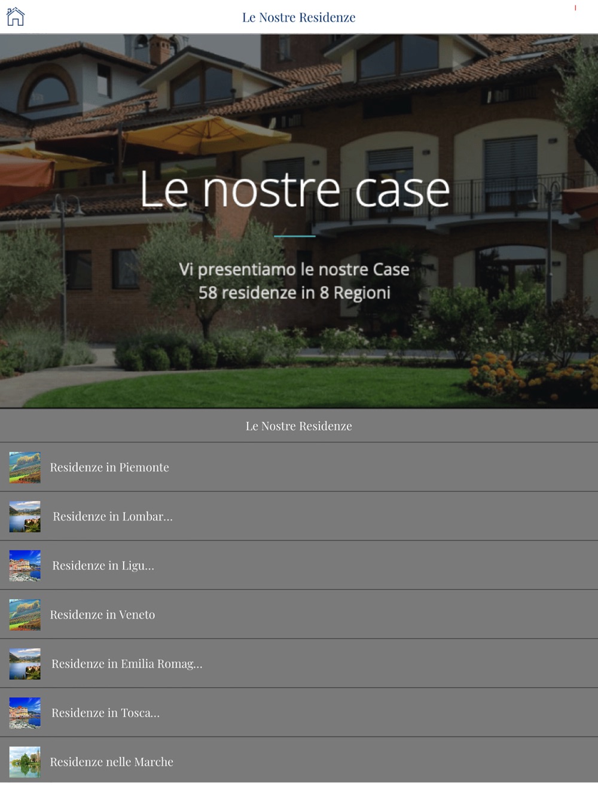598x798 pixels.
Task: Select the Liguria coast thumbnail icon
Action: (25, 565)
